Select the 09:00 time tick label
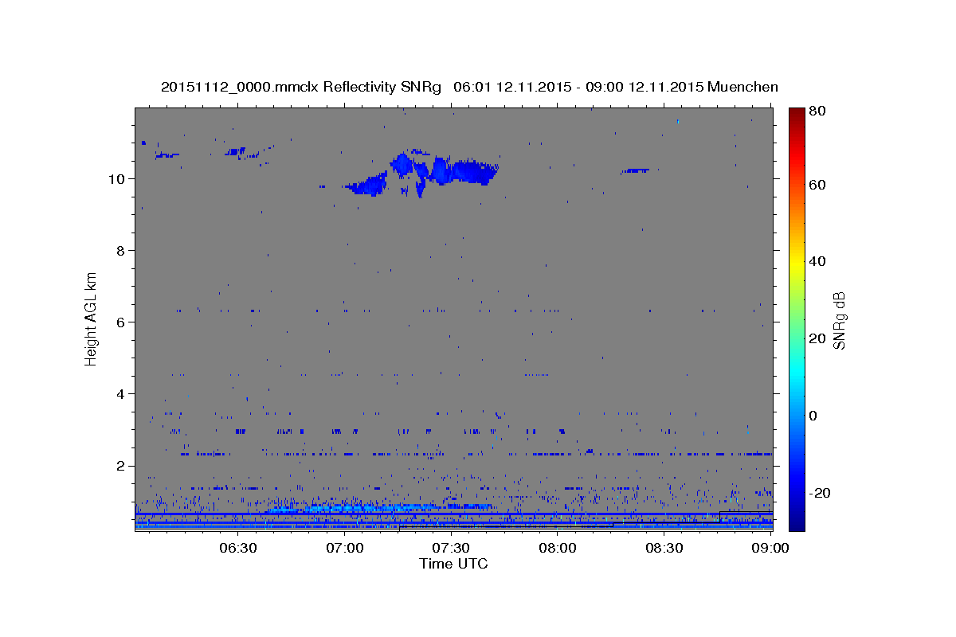 [770, 548]
